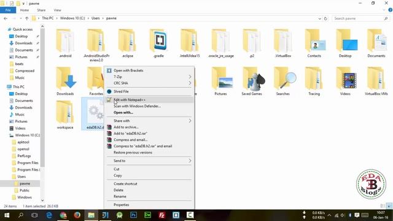Open the Windows Start menu
Image resolution: width=393 pixels, height=221 pixels.
(x=7, y=215)
